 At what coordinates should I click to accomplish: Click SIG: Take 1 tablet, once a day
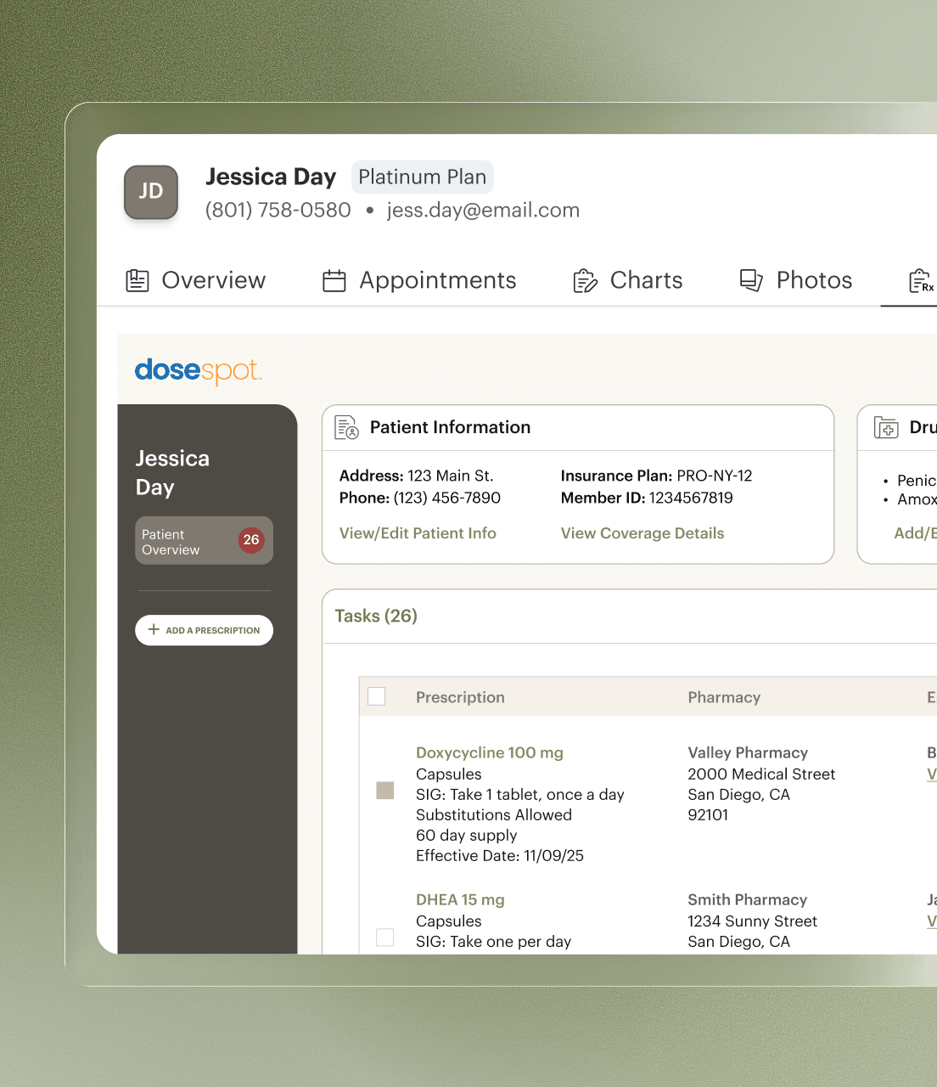520,794
